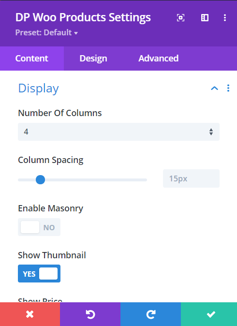Toggle Show Thumbnail switch off
This screenshot has width=237, height=326.
pos(39,274)
